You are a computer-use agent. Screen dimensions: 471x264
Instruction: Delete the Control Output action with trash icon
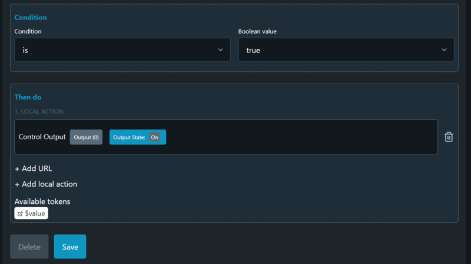449,137
